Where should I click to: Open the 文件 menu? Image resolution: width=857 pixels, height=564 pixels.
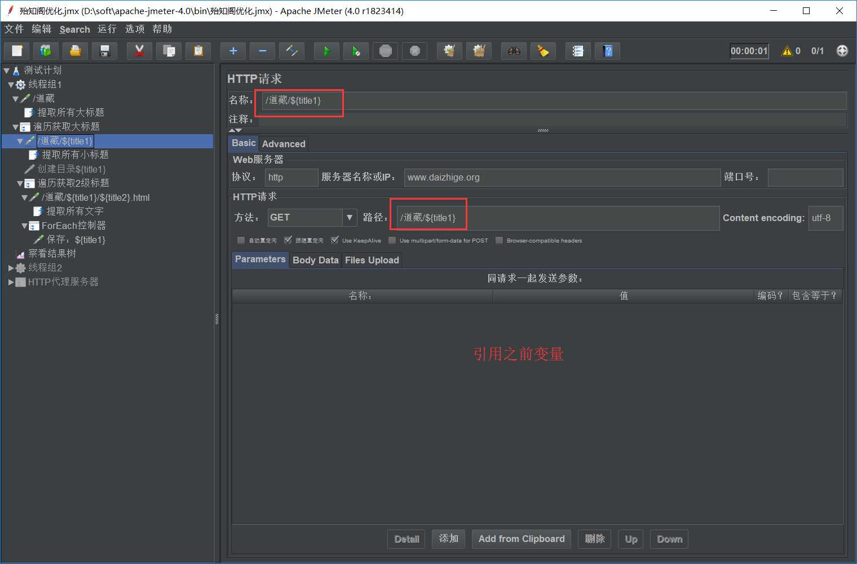[14, 29]
